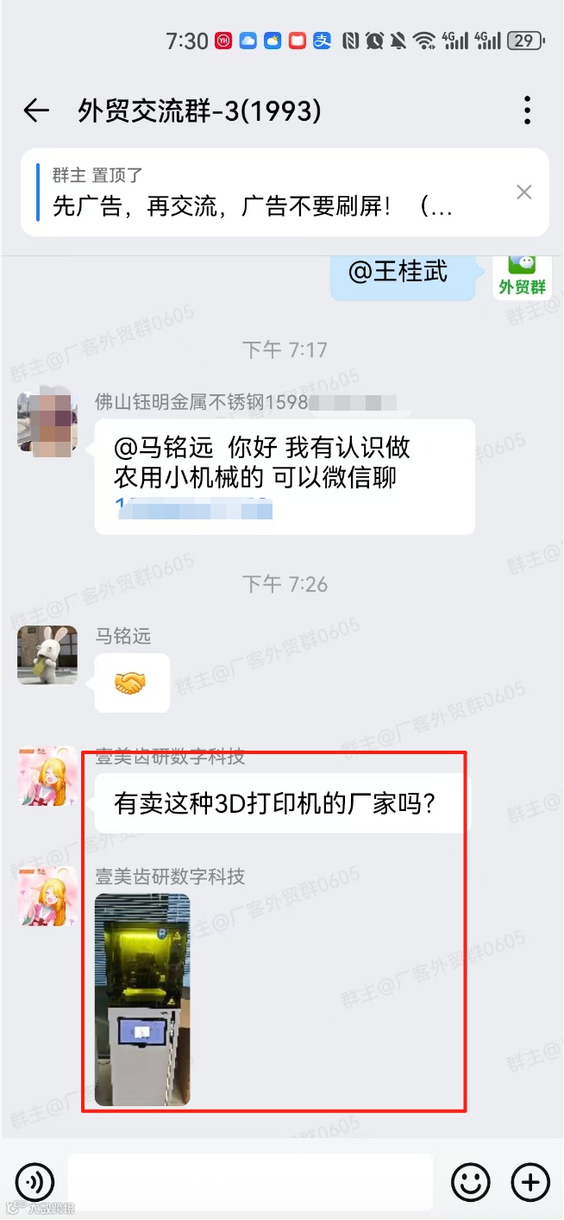
Task: Tap the back arrow in chat header
Action: coord(36,110)
